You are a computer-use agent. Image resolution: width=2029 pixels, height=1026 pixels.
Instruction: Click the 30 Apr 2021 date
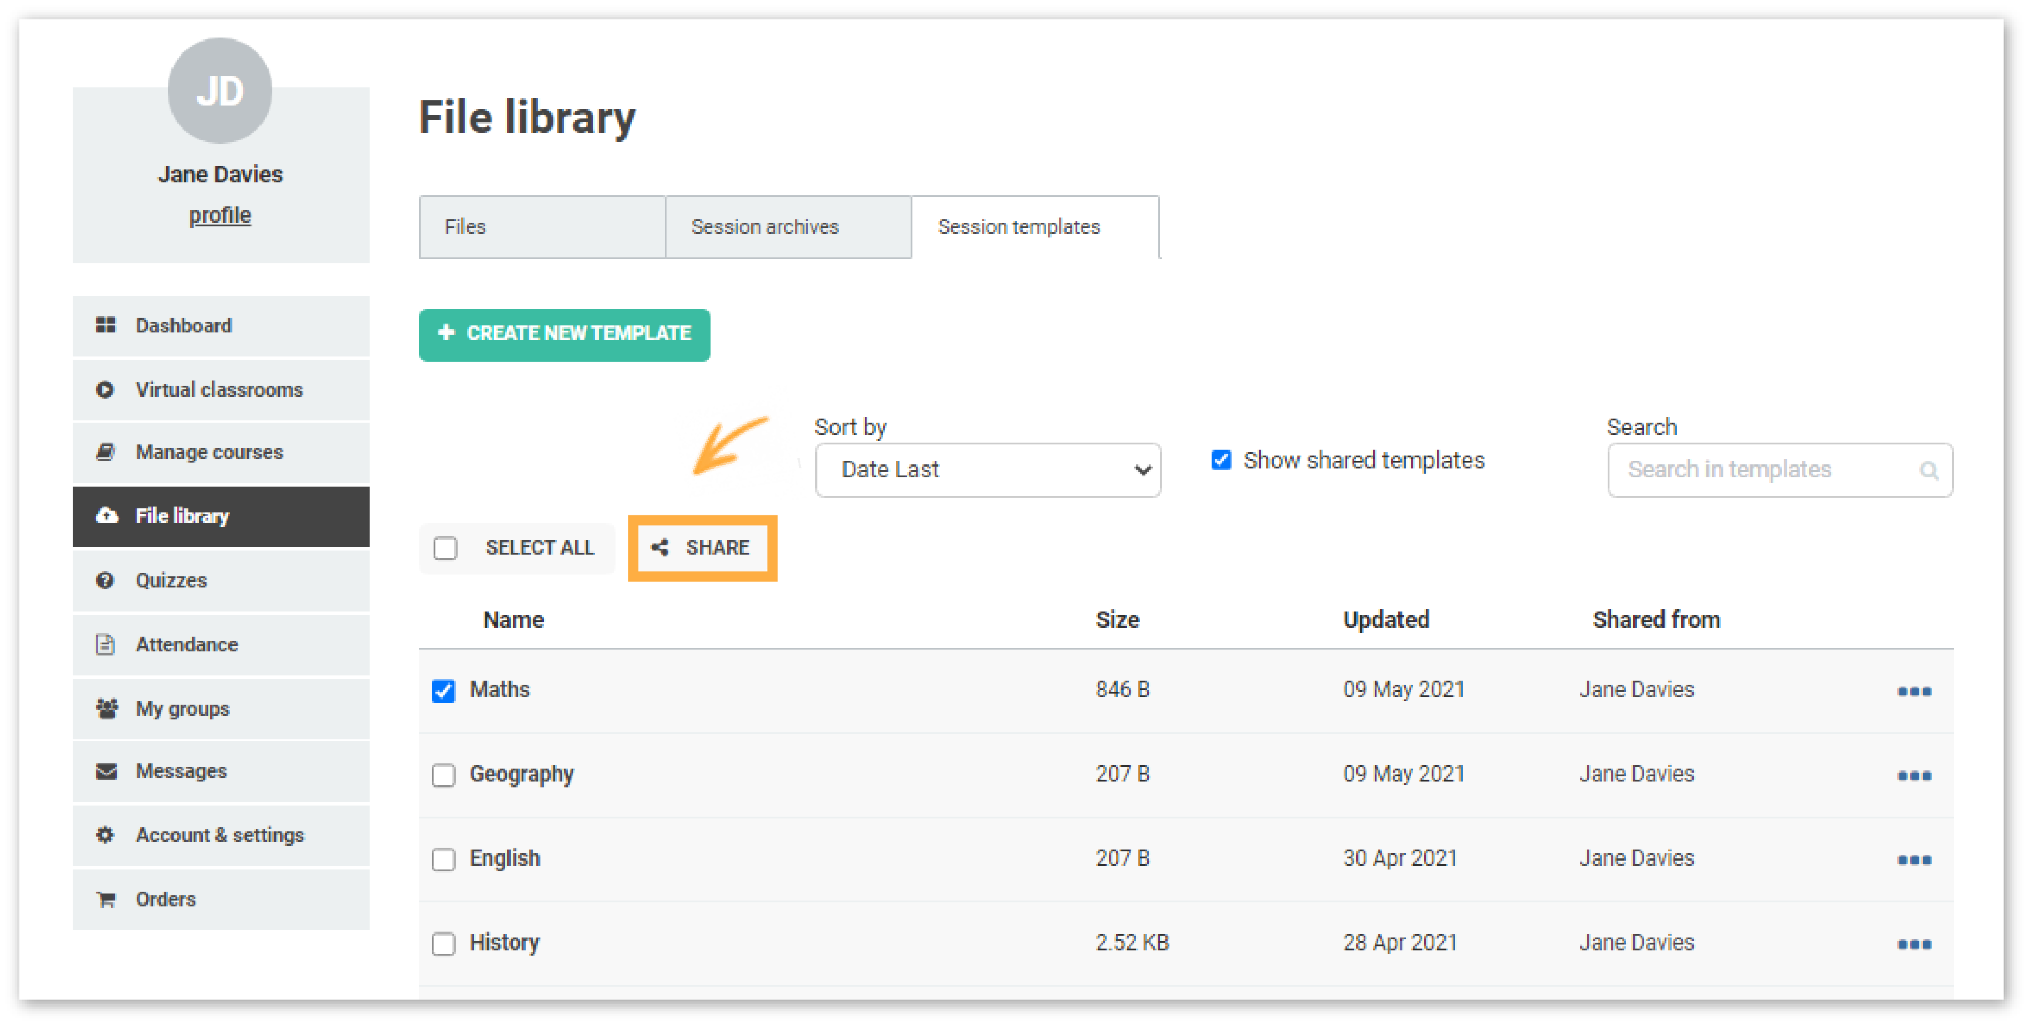click(1399, 858)
